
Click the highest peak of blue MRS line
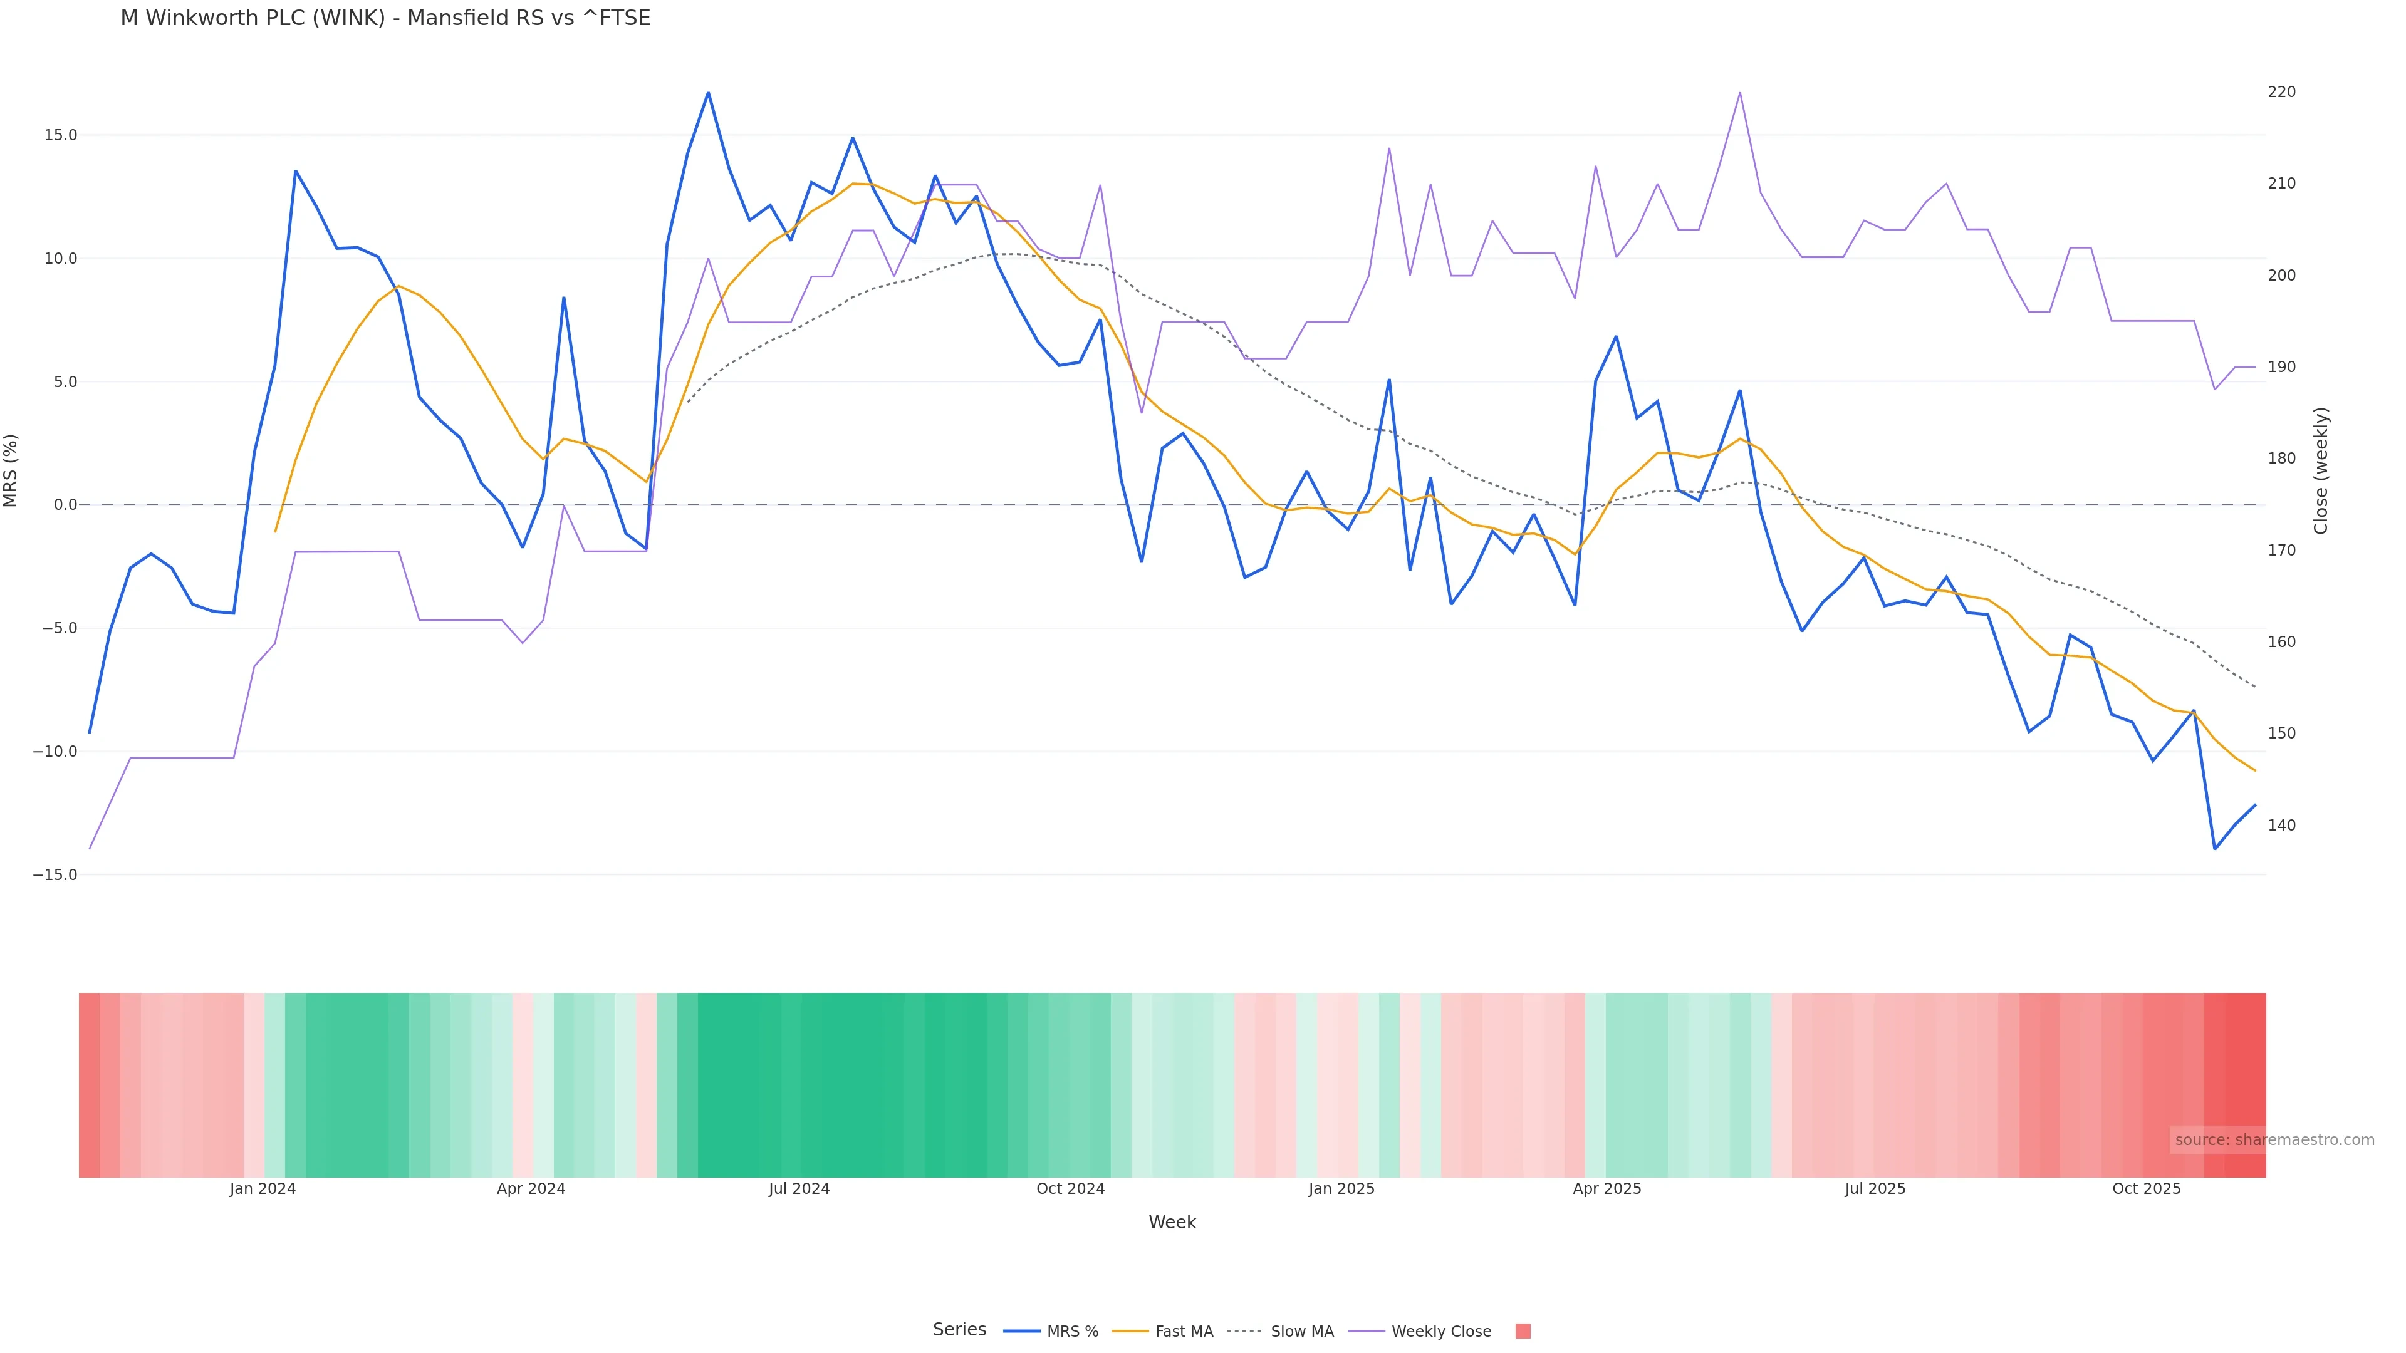[708, 93]
